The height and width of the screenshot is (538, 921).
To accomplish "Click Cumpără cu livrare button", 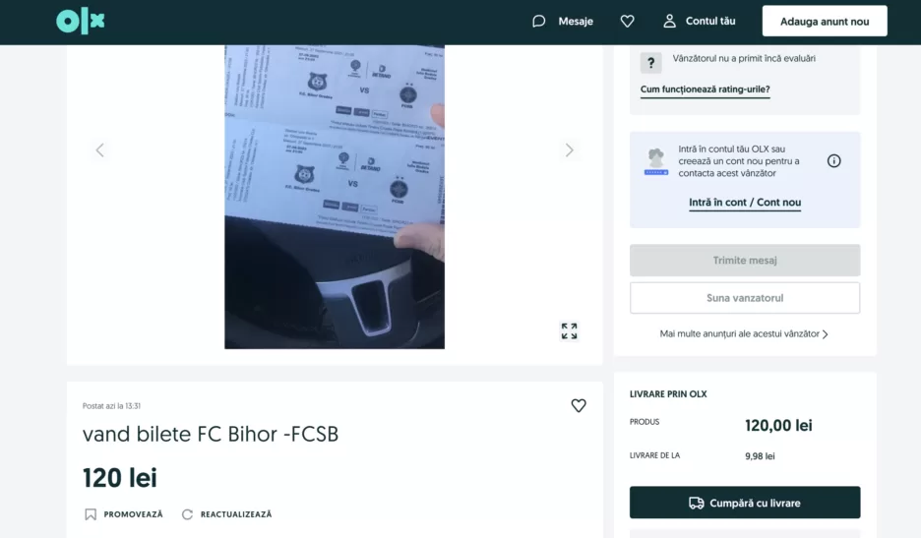I will pyautogui.click(x=745, y=503).
